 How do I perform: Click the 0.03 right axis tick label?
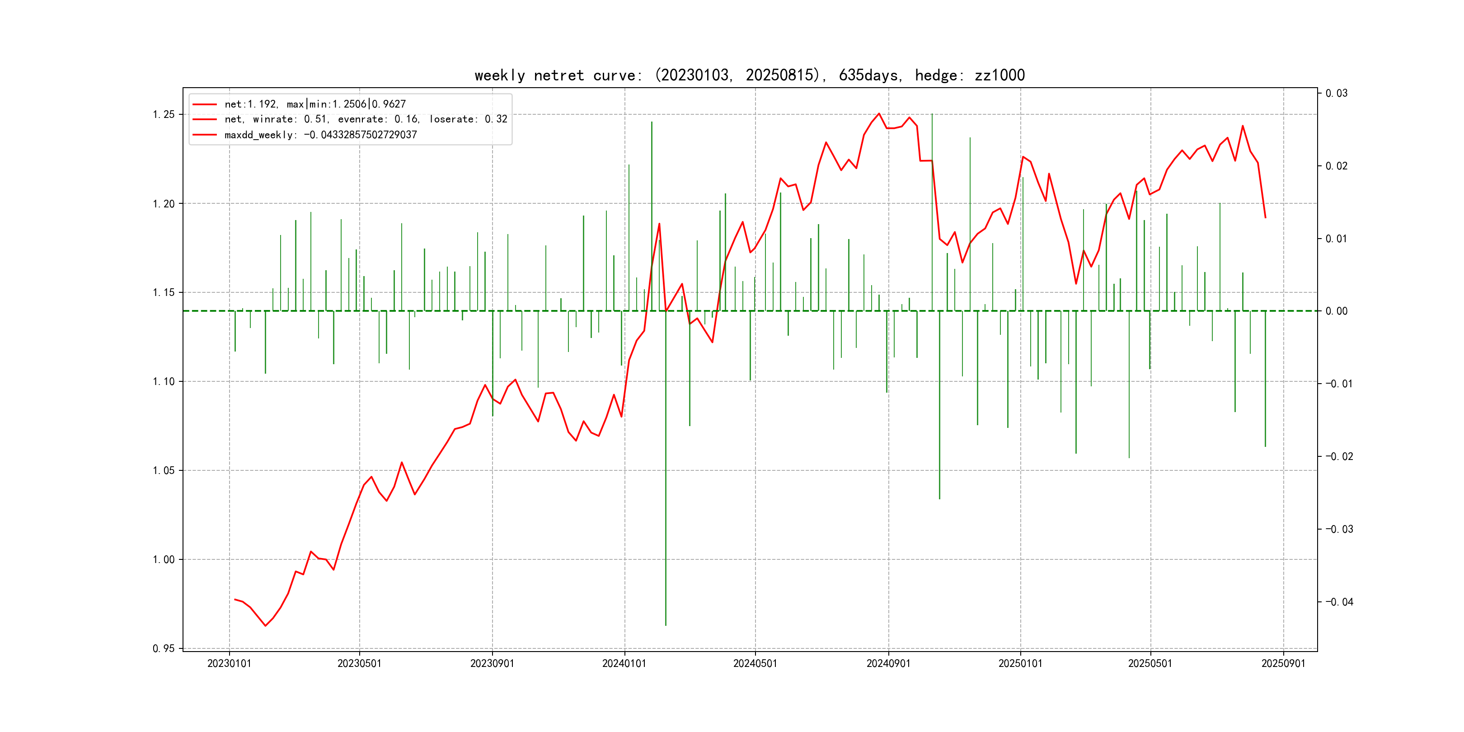(x=1336, y=93)
